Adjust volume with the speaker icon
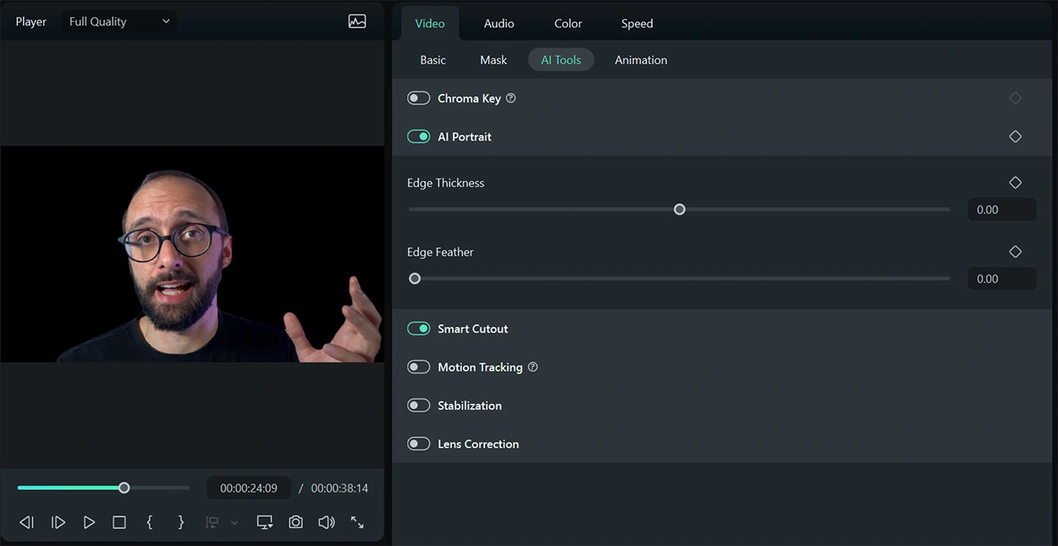1058x546 pixels. (x=327, y=522)
